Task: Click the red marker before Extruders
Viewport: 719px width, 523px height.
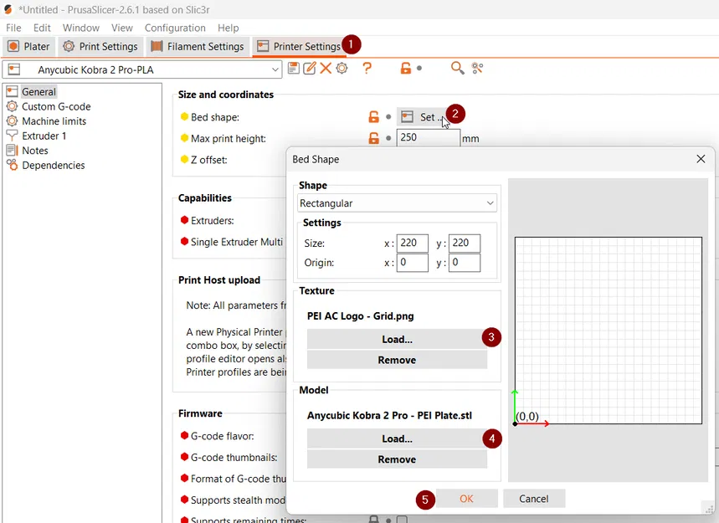Action: tap(184, 220)
